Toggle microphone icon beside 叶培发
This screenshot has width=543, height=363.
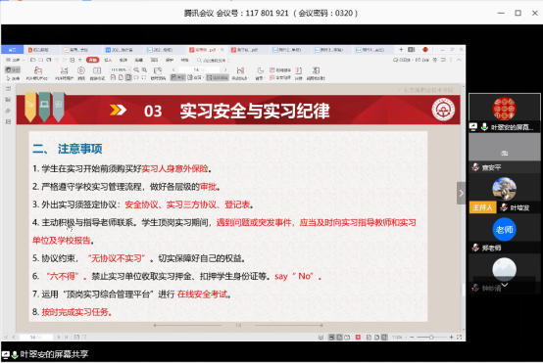[504, 207]
